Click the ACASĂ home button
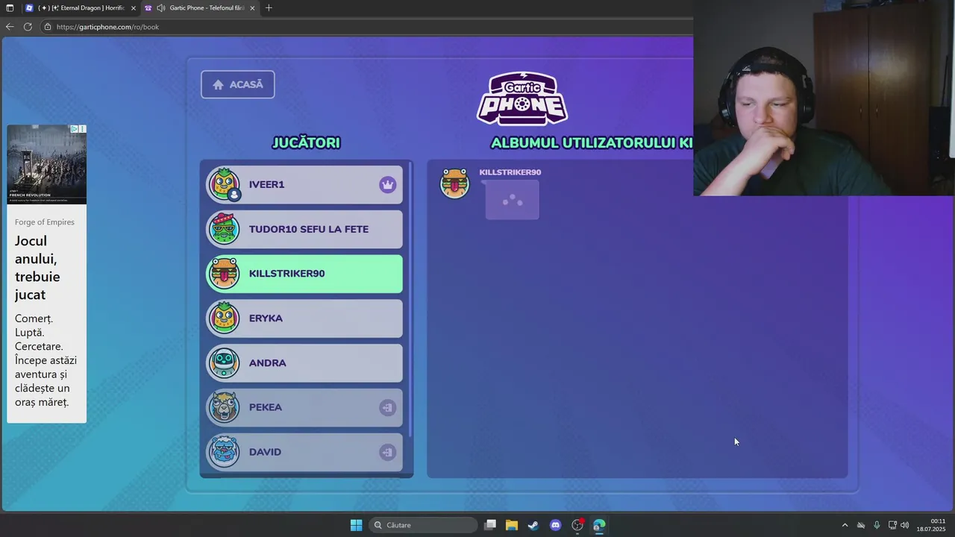The image size is (955, 537). pyautogui.click(x=237, y=84)
